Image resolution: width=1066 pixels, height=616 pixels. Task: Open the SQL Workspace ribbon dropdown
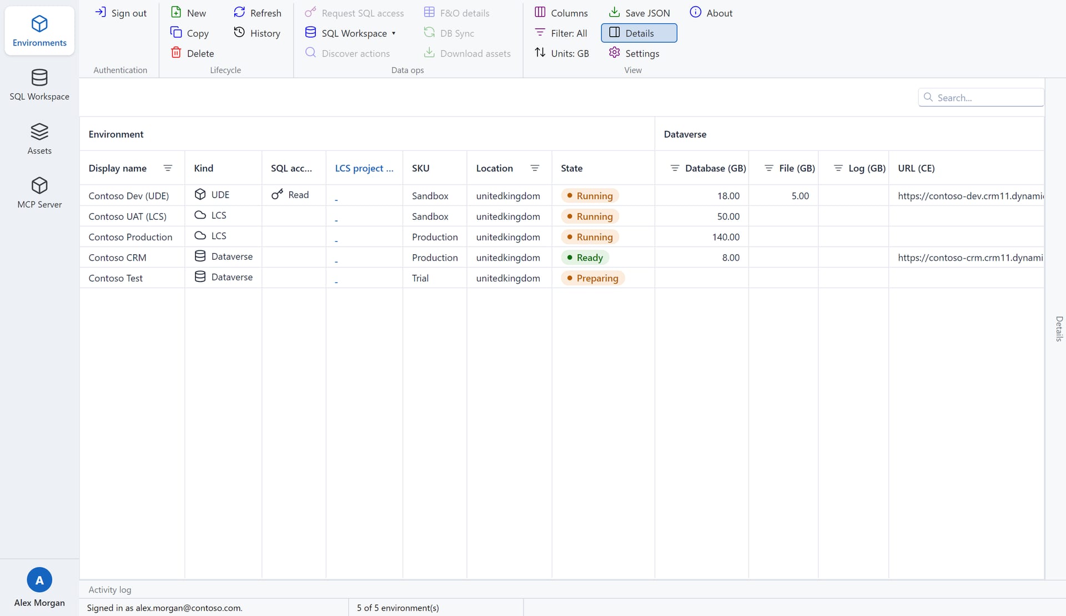tap(350, 33)
